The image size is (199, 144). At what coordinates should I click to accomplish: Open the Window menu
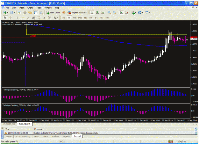[48, 8]
